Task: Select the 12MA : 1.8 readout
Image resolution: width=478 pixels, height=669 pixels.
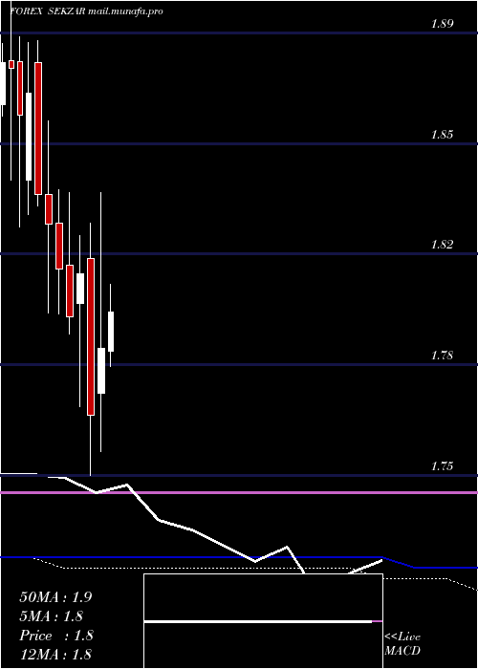Action: pyautogui.click(x=55, y=655)
